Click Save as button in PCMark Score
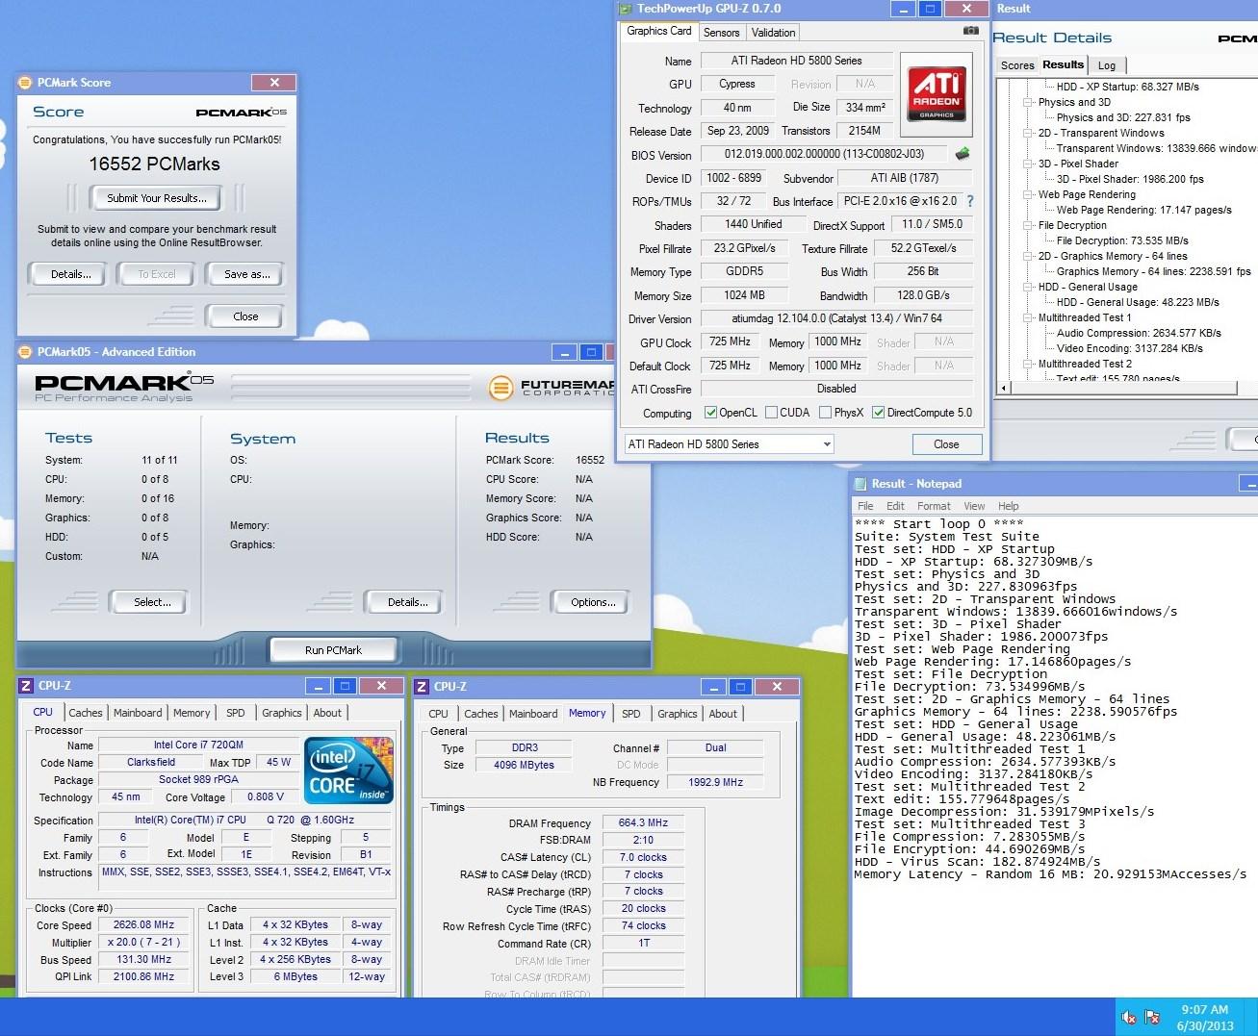Viewport: 1258px width, 1036px height. click(x=246, y=274)
